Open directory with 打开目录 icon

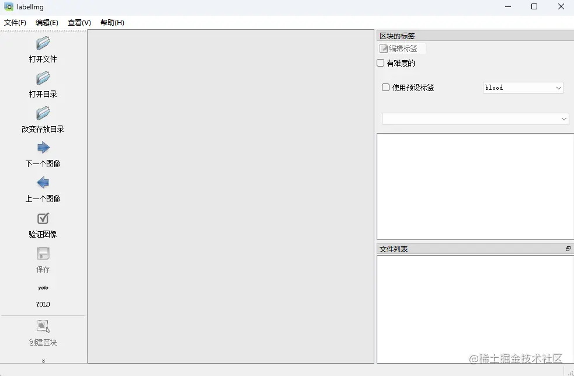coord(43,78)
